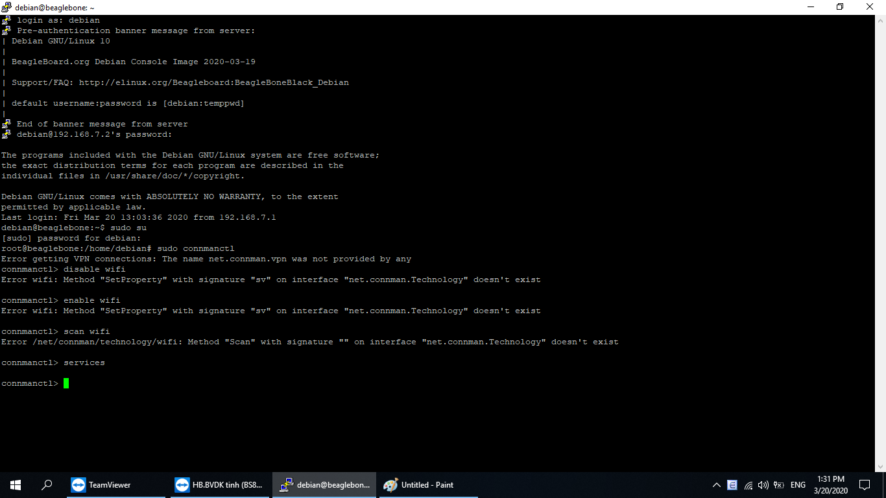Click the terminal vertical scrollbar track
The width and height of the screenshot is (886, 498).
(880, 244)
